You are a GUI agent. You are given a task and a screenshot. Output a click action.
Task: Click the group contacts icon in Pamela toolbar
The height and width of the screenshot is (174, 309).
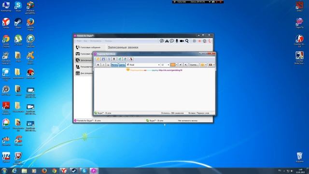[x=167, y=41]
